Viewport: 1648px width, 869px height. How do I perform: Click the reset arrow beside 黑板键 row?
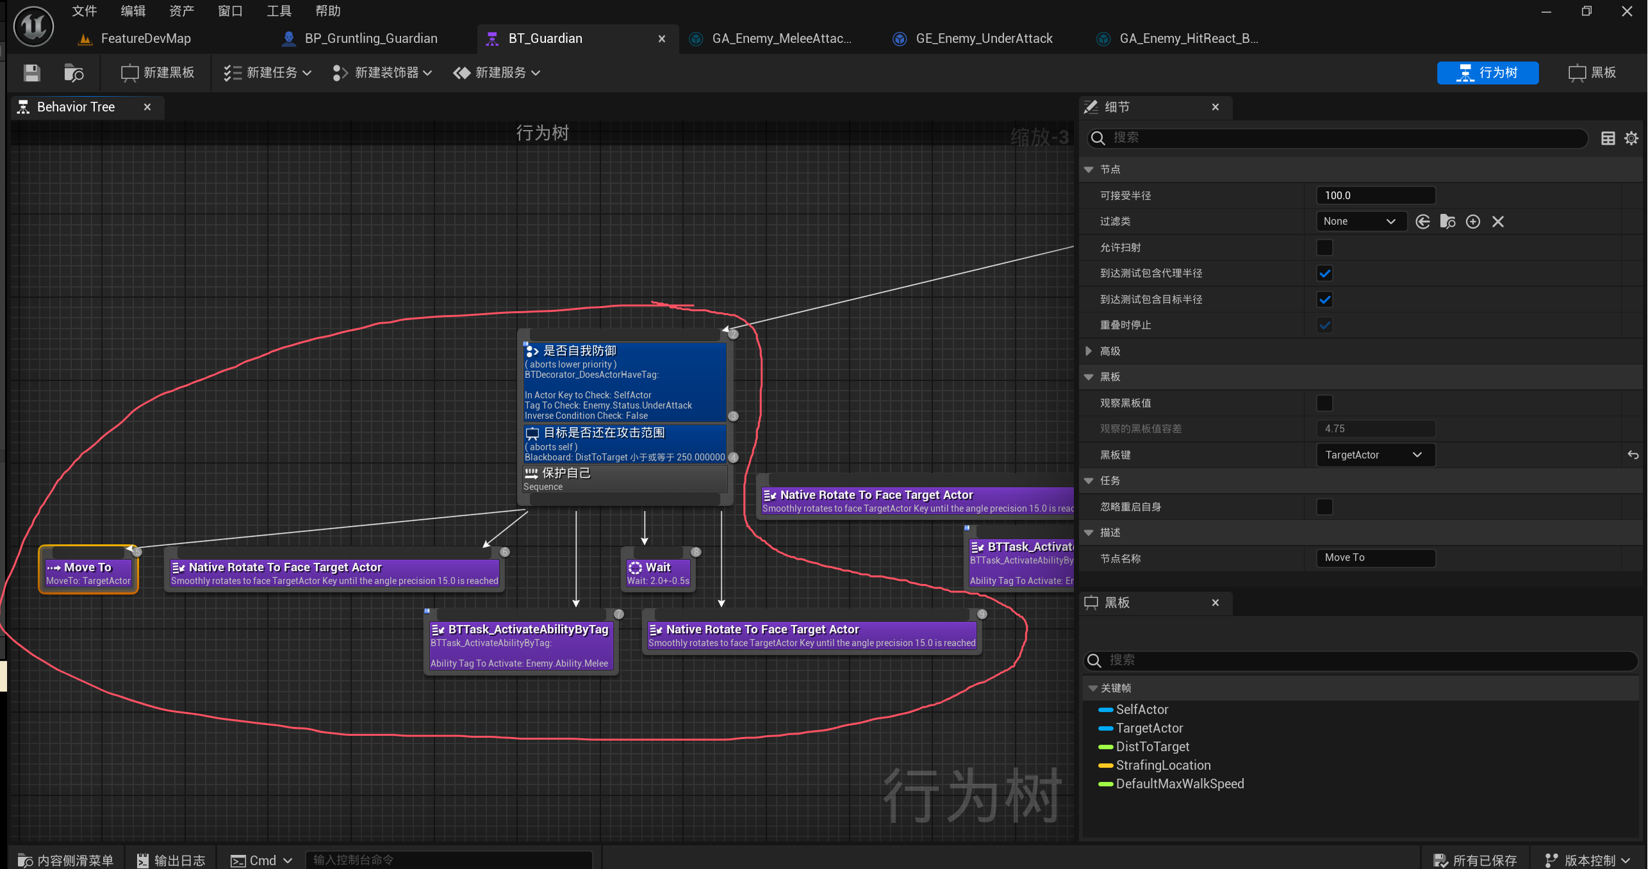click(x=1633, y=455)
